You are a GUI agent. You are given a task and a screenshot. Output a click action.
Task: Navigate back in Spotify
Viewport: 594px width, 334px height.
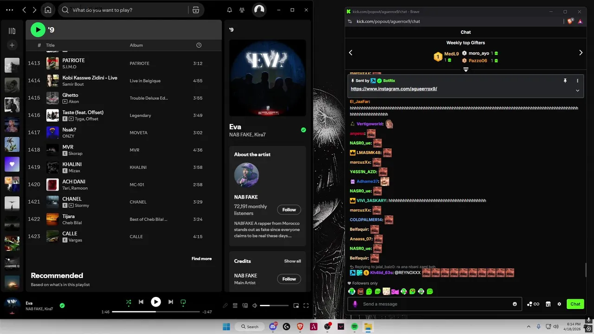pyautogui.click(x=24, y=10)
